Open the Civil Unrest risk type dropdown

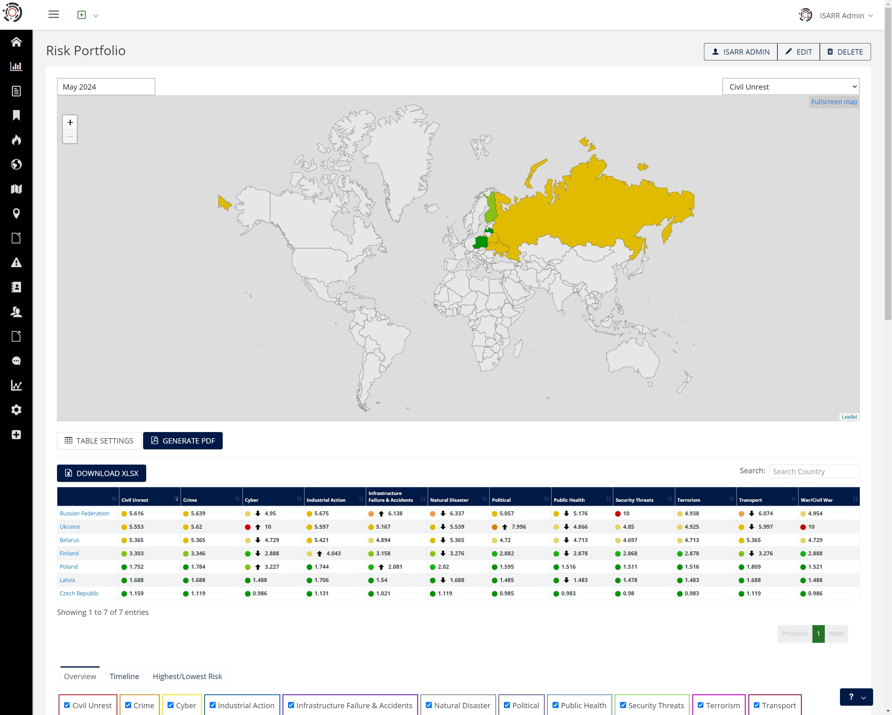click(x=791, y=86)
